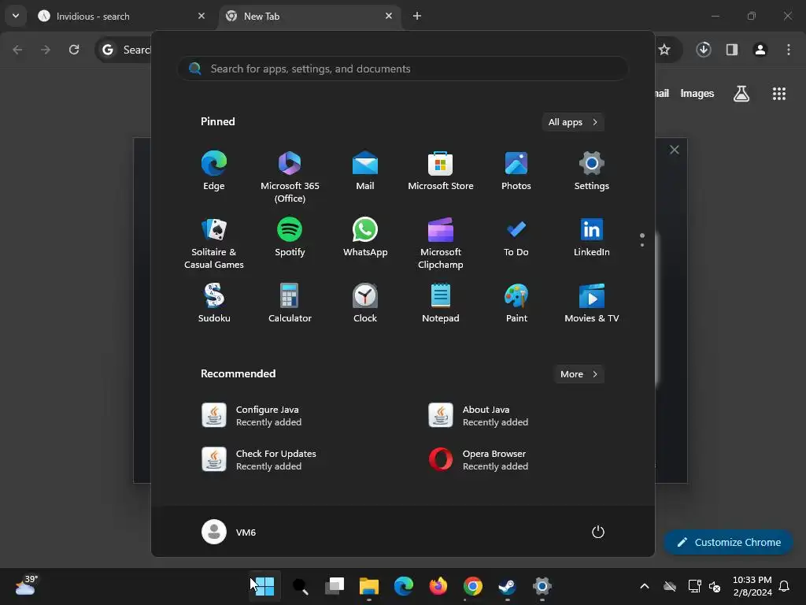Bookmark this tab with the star
806x605 pixels.
(664, 50)
